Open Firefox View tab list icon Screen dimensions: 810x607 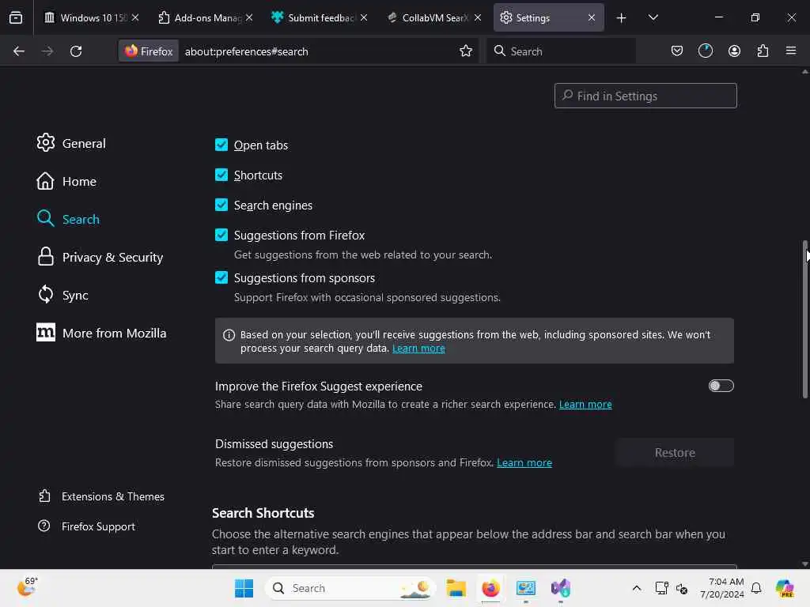pos(16,17)
